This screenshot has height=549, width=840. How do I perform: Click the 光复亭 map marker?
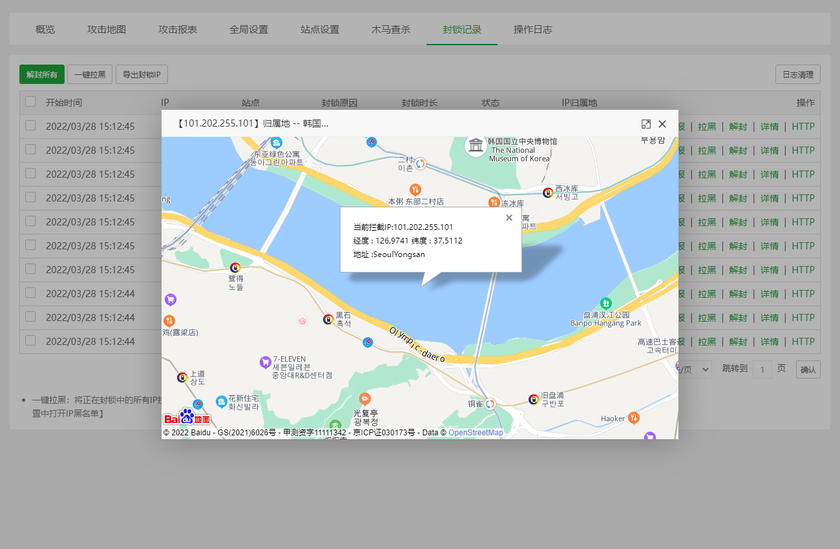click(365, 399)
